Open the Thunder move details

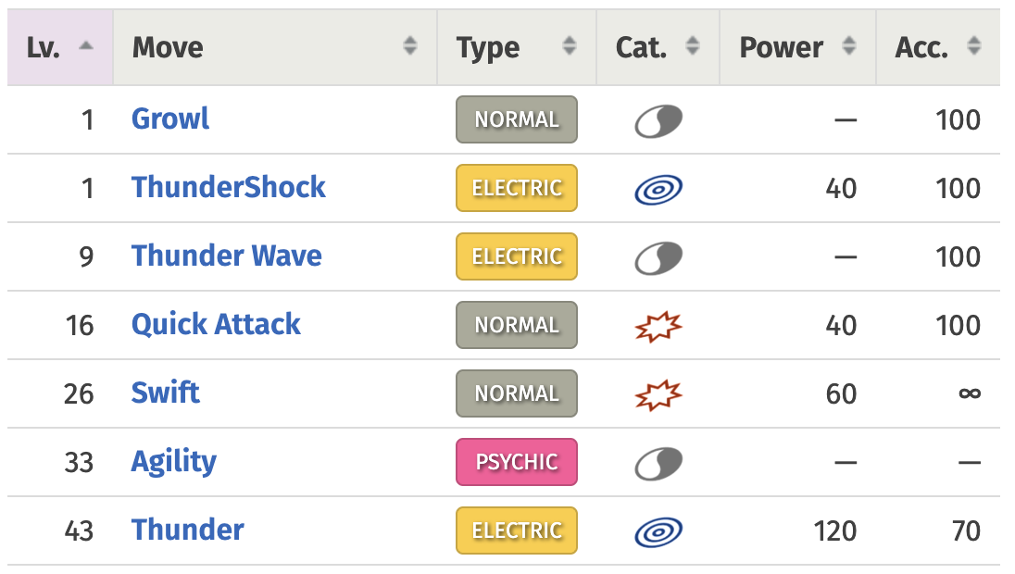[187, 530]
